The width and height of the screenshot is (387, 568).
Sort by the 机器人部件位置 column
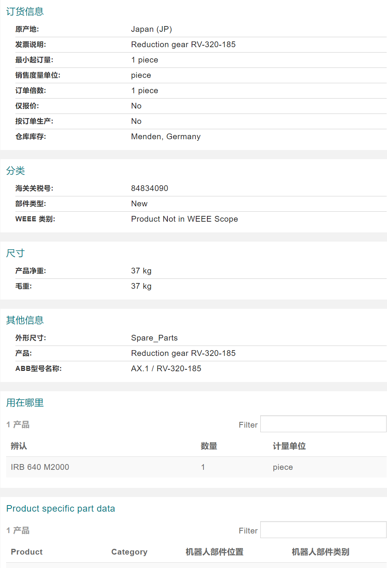214,552
